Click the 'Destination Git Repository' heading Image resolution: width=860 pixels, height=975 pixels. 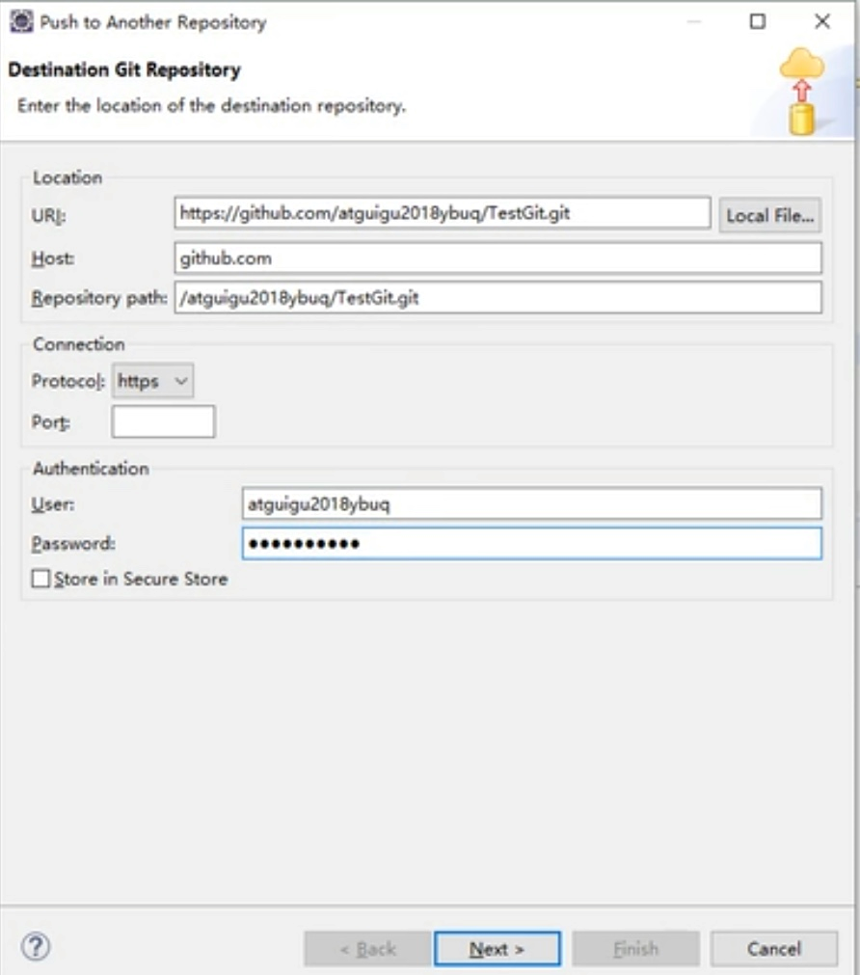click(124, 69)
